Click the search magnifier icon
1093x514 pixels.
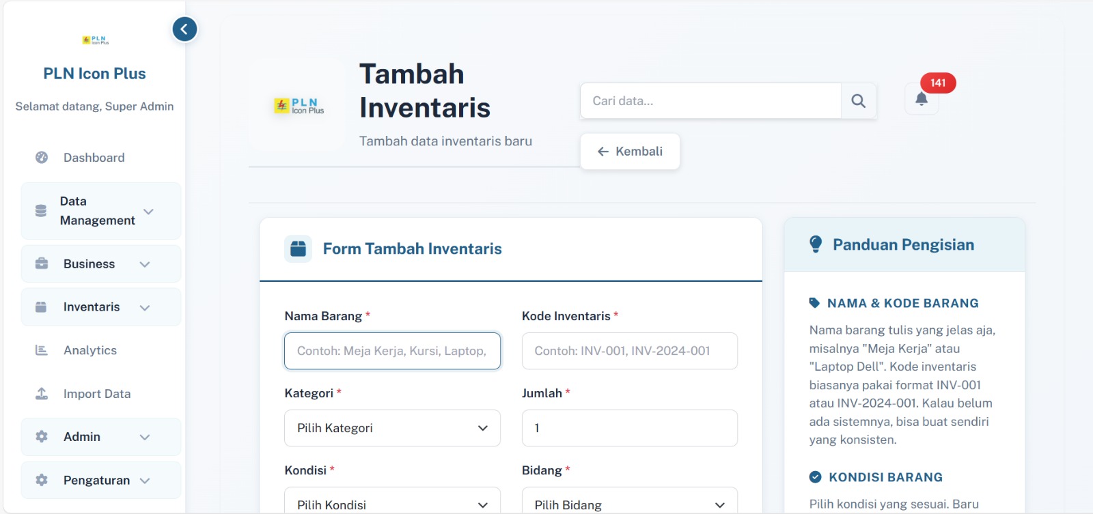[859, 101]
